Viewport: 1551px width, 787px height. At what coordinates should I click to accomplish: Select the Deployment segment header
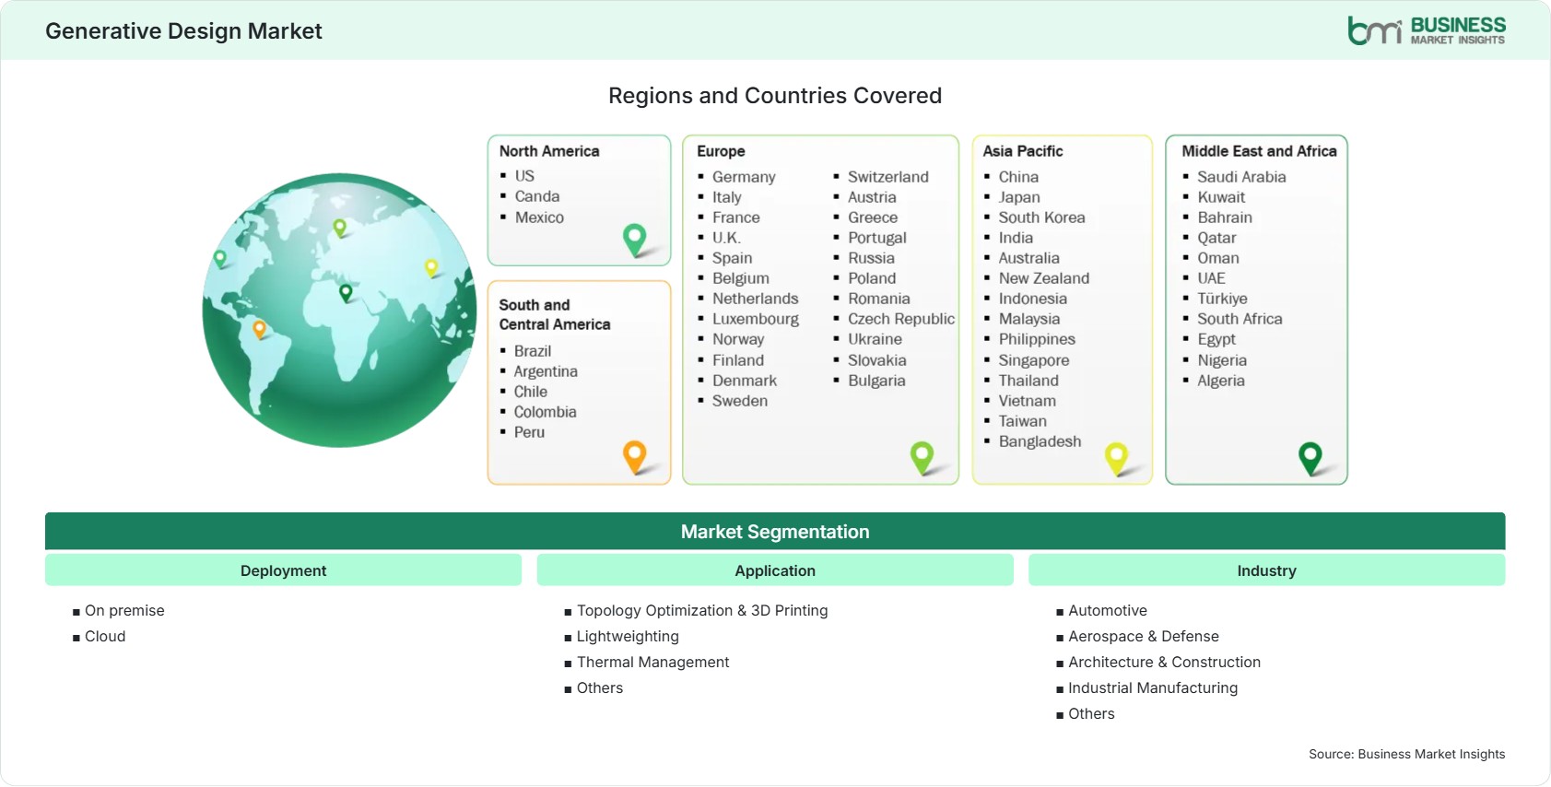tap(283, 570)
